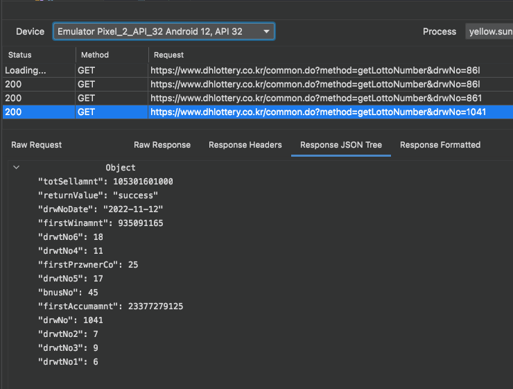This screenshot has width=513, height=389.
Task: Click the Process label
Action: [x=440, y=31]
